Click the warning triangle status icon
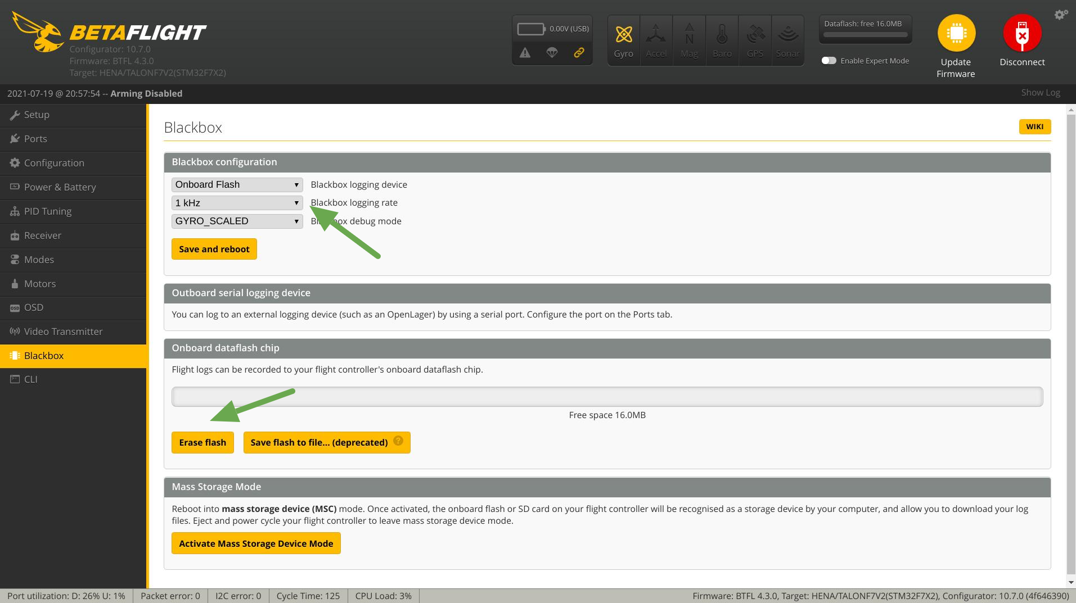Screen dimensions: 1076x603 [525, 53]
